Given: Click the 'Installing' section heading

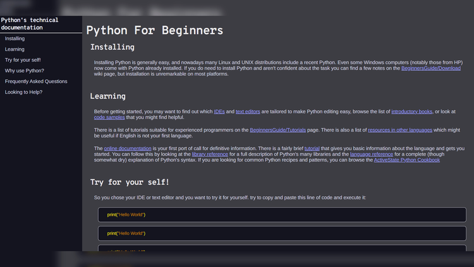Looking at the screenshot, I should (112, 47).
